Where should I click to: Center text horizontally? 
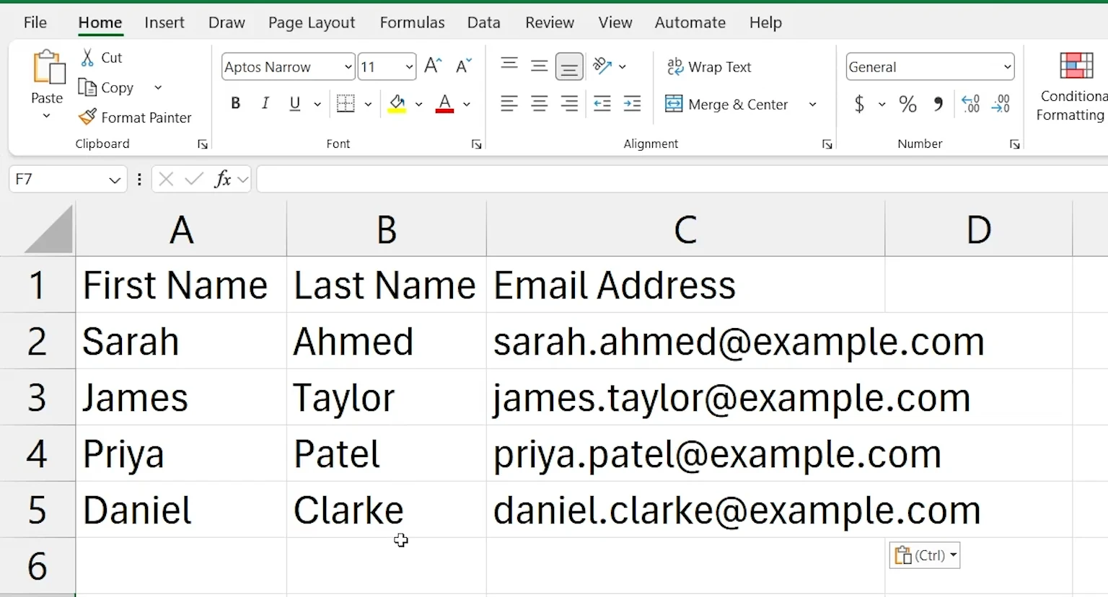coord(539,104)
